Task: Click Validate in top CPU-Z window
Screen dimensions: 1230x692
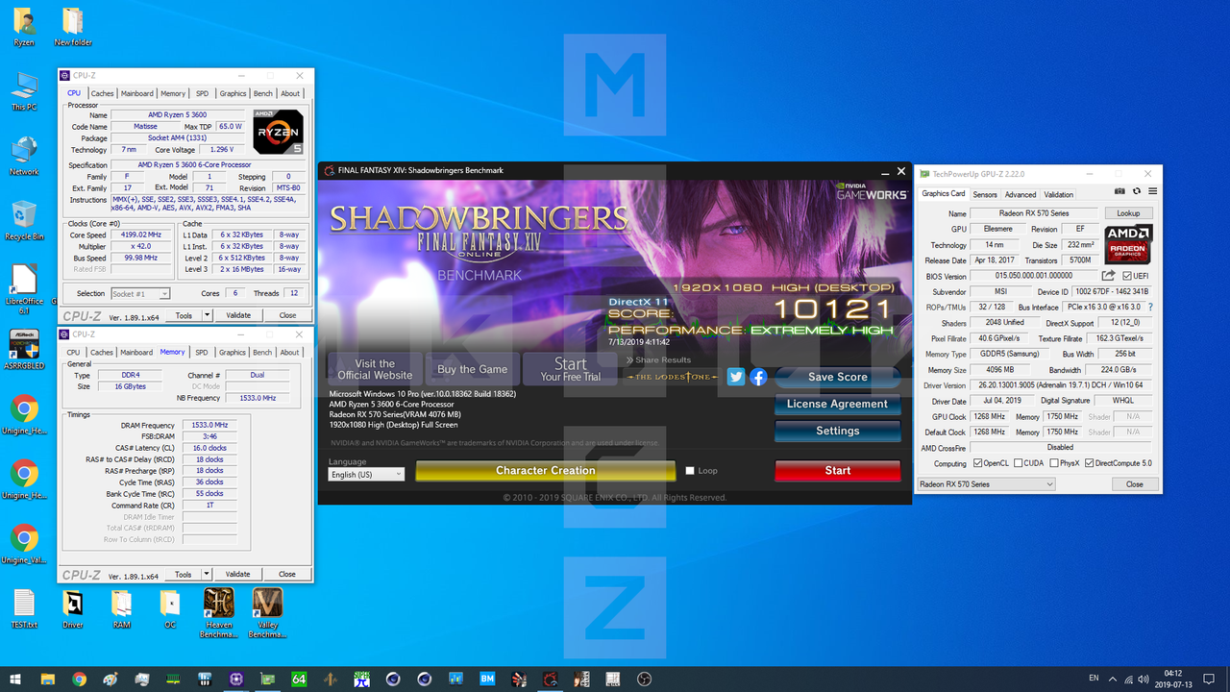Action: click(238, 315)
